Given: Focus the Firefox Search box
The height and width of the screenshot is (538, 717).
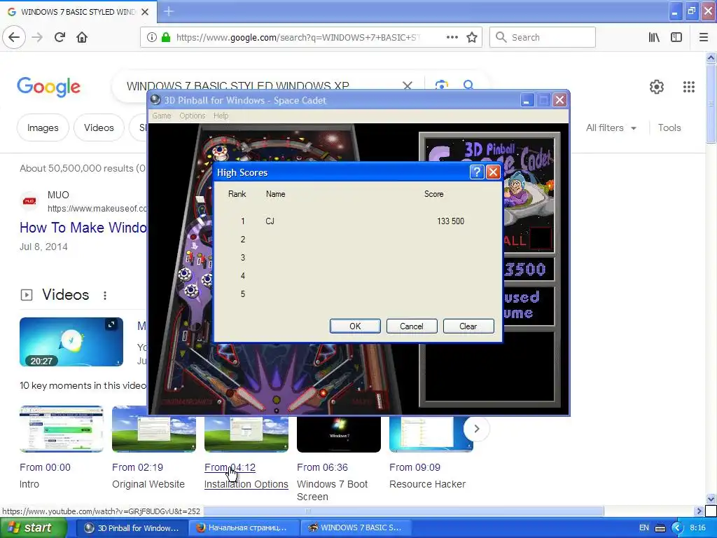Looking at the screenshot, I should pyautogui.click(x=543, y=37).
